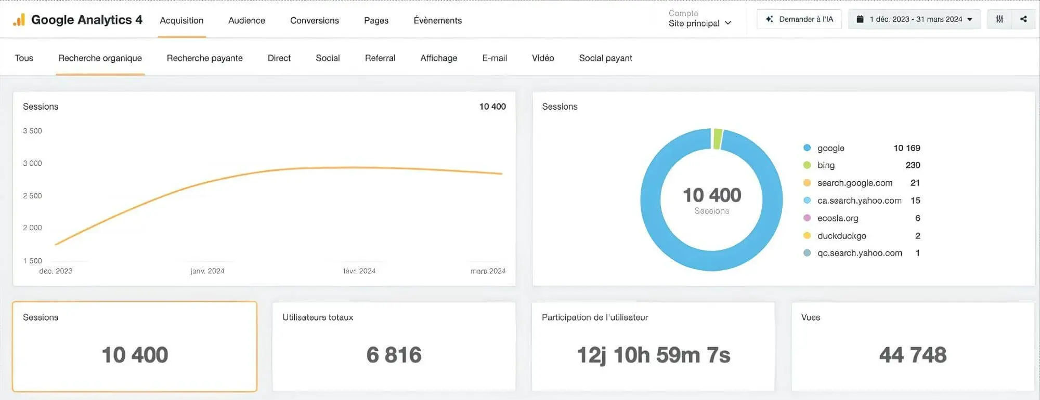Click the janv. 2024 axis label
This screenshot has width=1040, height=400.
207,271
